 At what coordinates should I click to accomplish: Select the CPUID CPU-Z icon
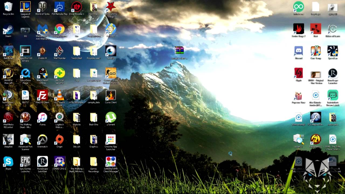pyautogui.click(x=60, y=161)
